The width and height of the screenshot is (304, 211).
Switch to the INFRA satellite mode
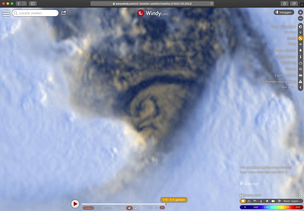click(99, 208)
